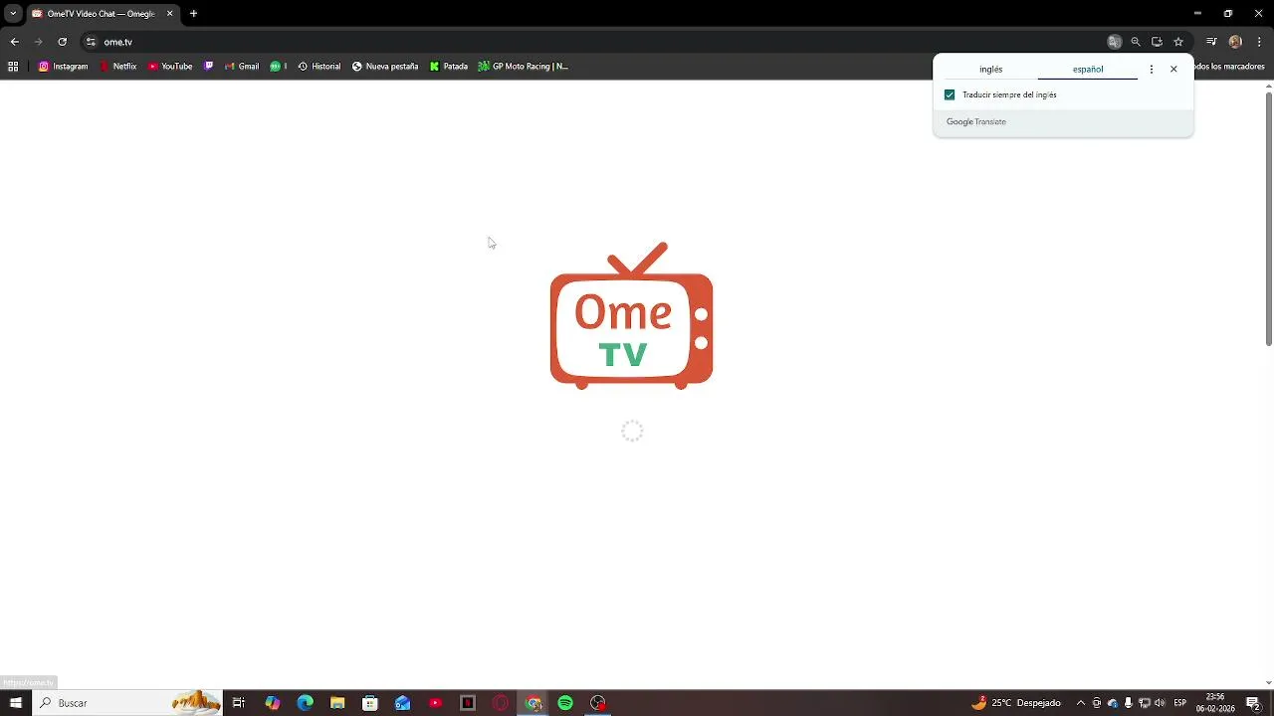Launch Copilot from the taskbar
This screenshot has height=716, width=1274.
click(272, 703)
